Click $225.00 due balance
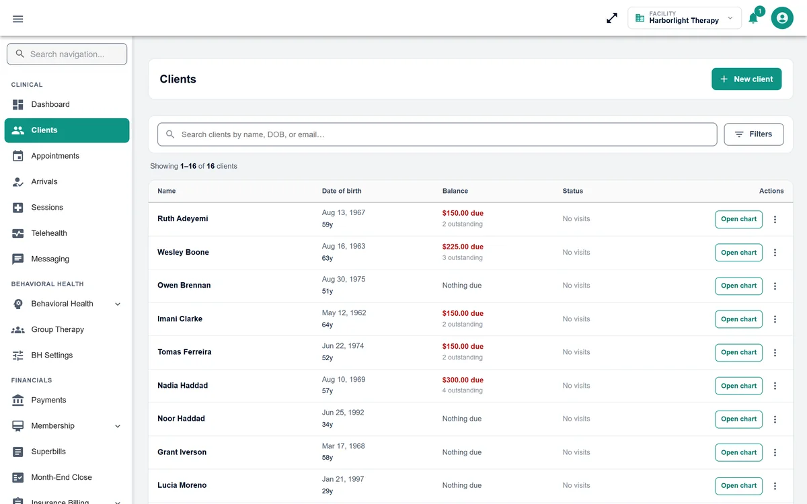 tap(463, 247)
